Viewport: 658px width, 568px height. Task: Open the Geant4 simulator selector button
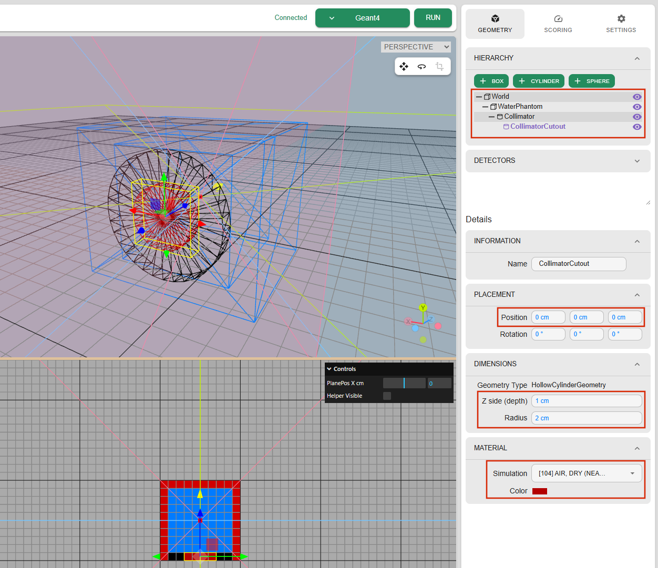(x=362, y=18)
